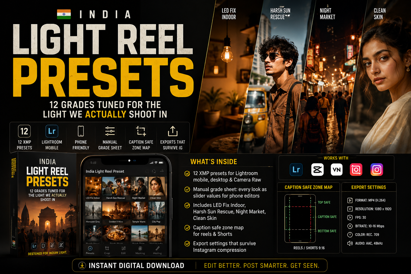Click the 'Edit Better. Post Smarter. Get Seen.' tagline

(x=262, y=266)
